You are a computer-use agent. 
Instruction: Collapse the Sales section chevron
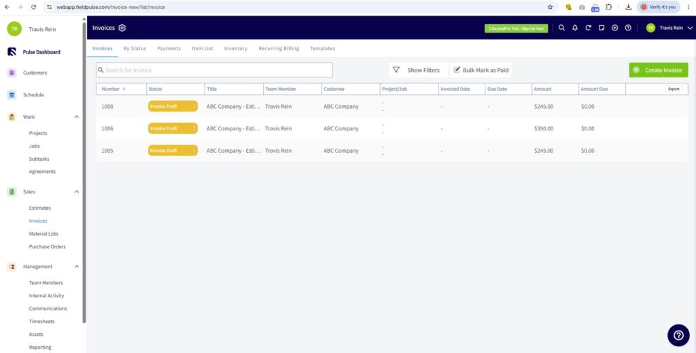pyautogui.click(x=76, y=192)
